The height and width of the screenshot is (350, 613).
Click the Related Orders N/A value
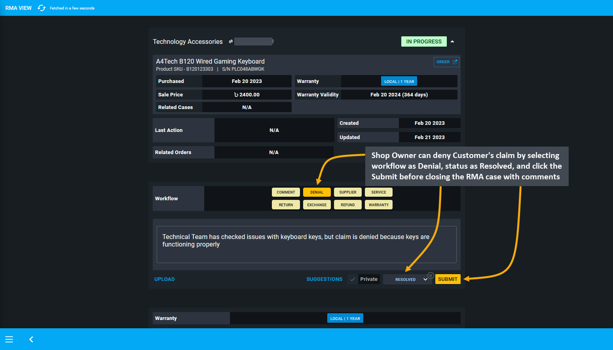coord(274,152)
